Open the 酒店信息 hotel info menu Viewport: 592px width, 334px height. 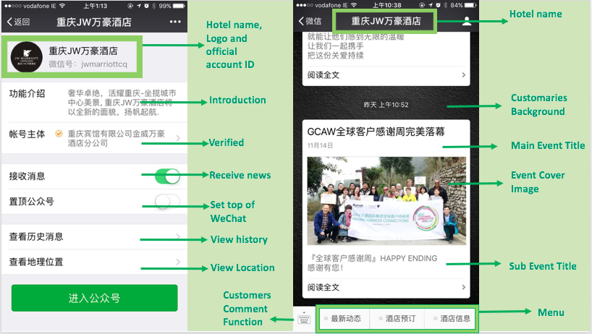coord(452,318)
